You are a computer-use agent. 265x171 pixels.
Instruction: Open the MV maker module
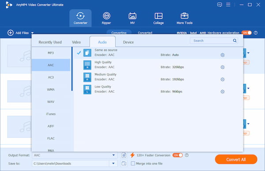click(x=132, y=18)
